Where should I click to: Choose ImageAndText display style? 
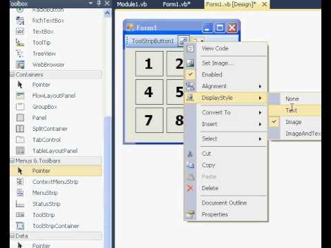tap(295, 134)
